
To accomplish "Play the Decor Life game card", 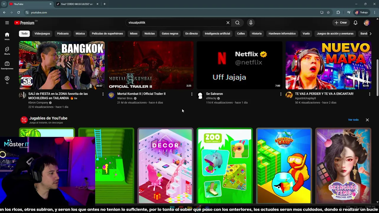I will pyautogui.click(x=165, y=166).
